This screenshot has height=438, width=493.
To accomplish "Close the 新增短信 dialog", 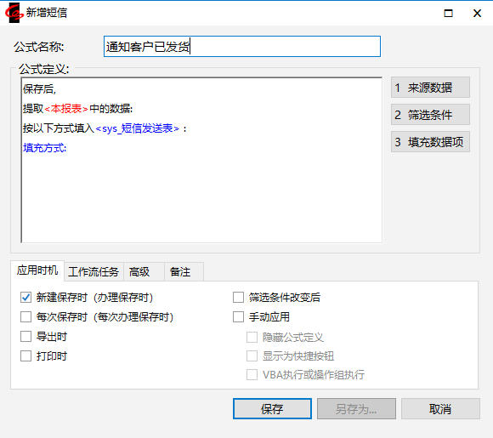I will 477,13.
